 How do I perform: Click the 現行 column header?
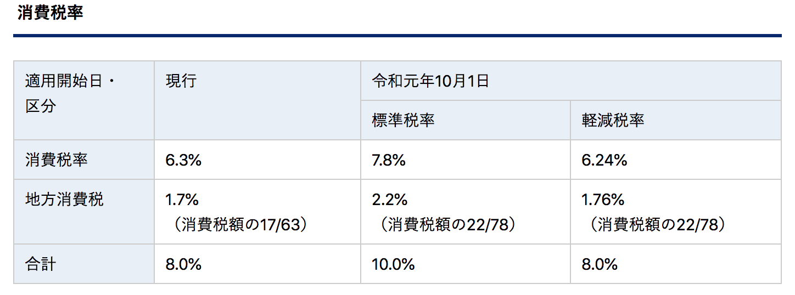181,81
